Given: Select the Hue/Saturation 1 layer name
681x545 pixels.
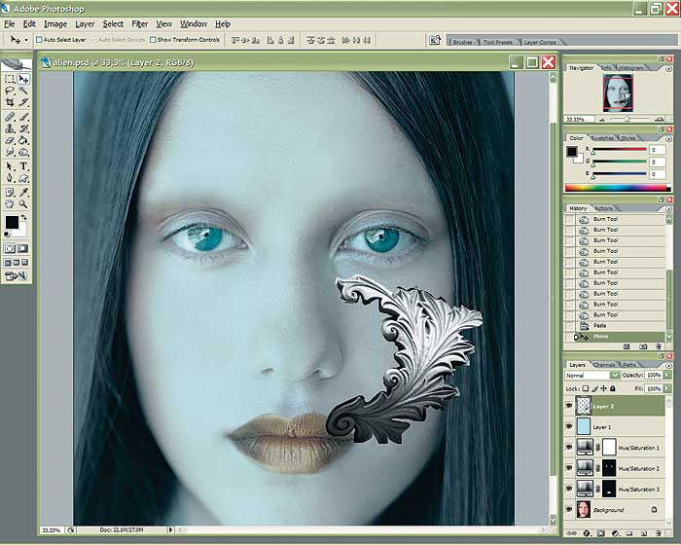Looking at the screenshot, I should (x=638, y=448).
